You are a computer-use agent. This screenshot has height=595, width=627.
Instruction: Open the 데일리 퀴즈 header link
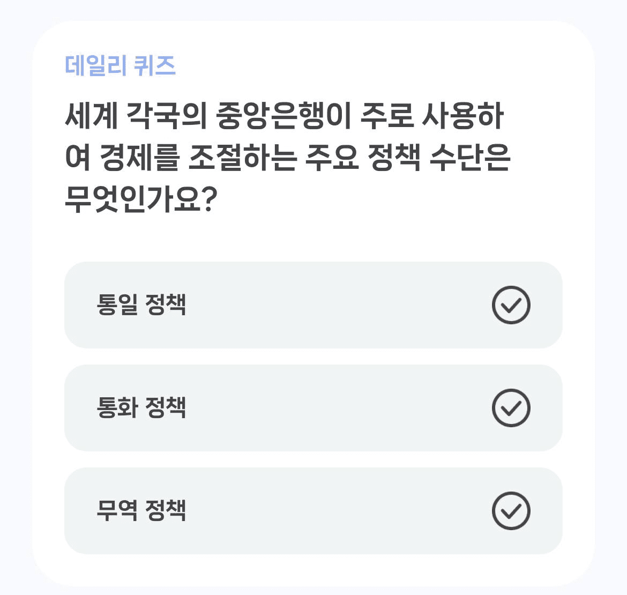click(x=120, y=65)
